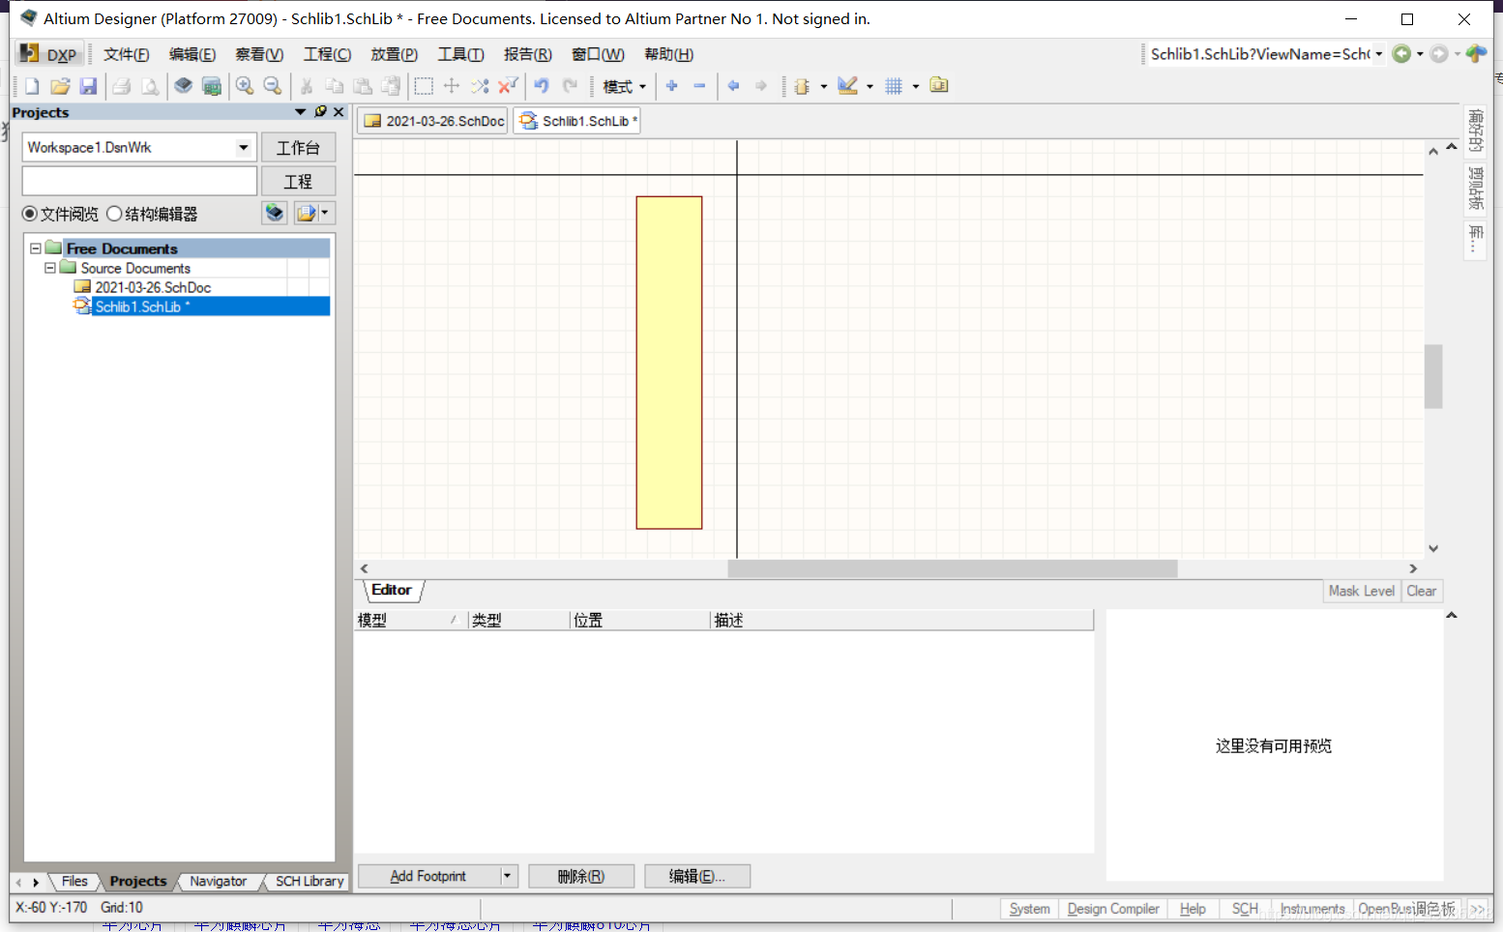Click the move selection cross icon
The image size is (1503, 932).
(452, 86)
